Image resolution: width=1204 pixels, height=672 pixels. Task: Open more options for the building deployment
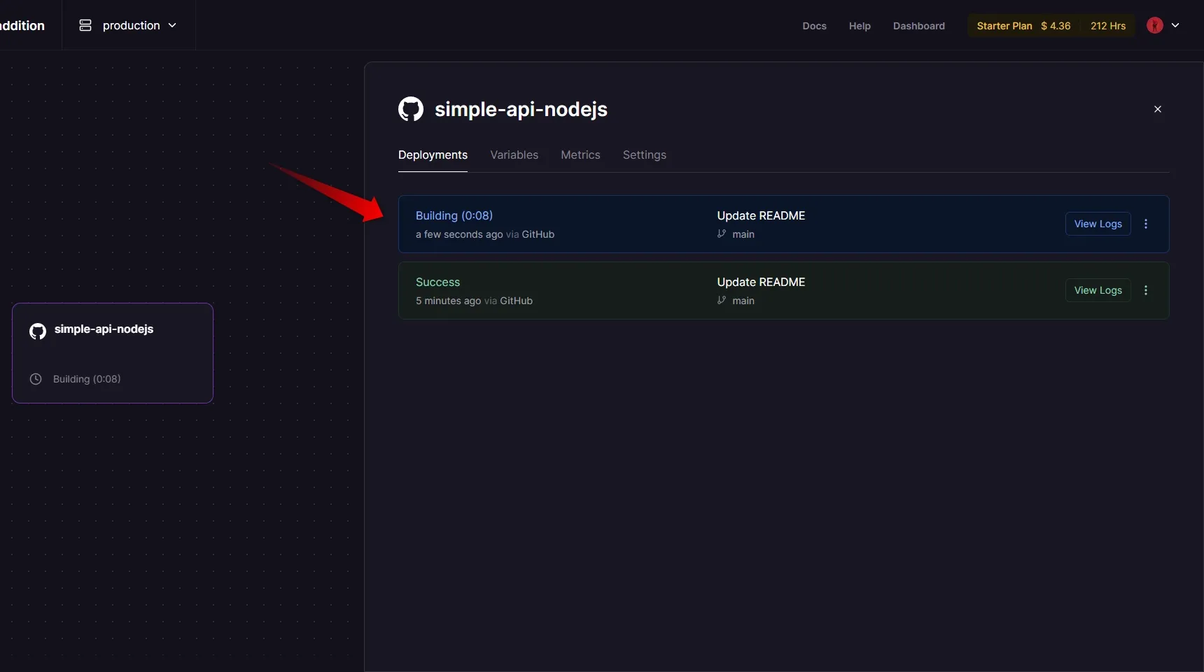pos(1146,224)
